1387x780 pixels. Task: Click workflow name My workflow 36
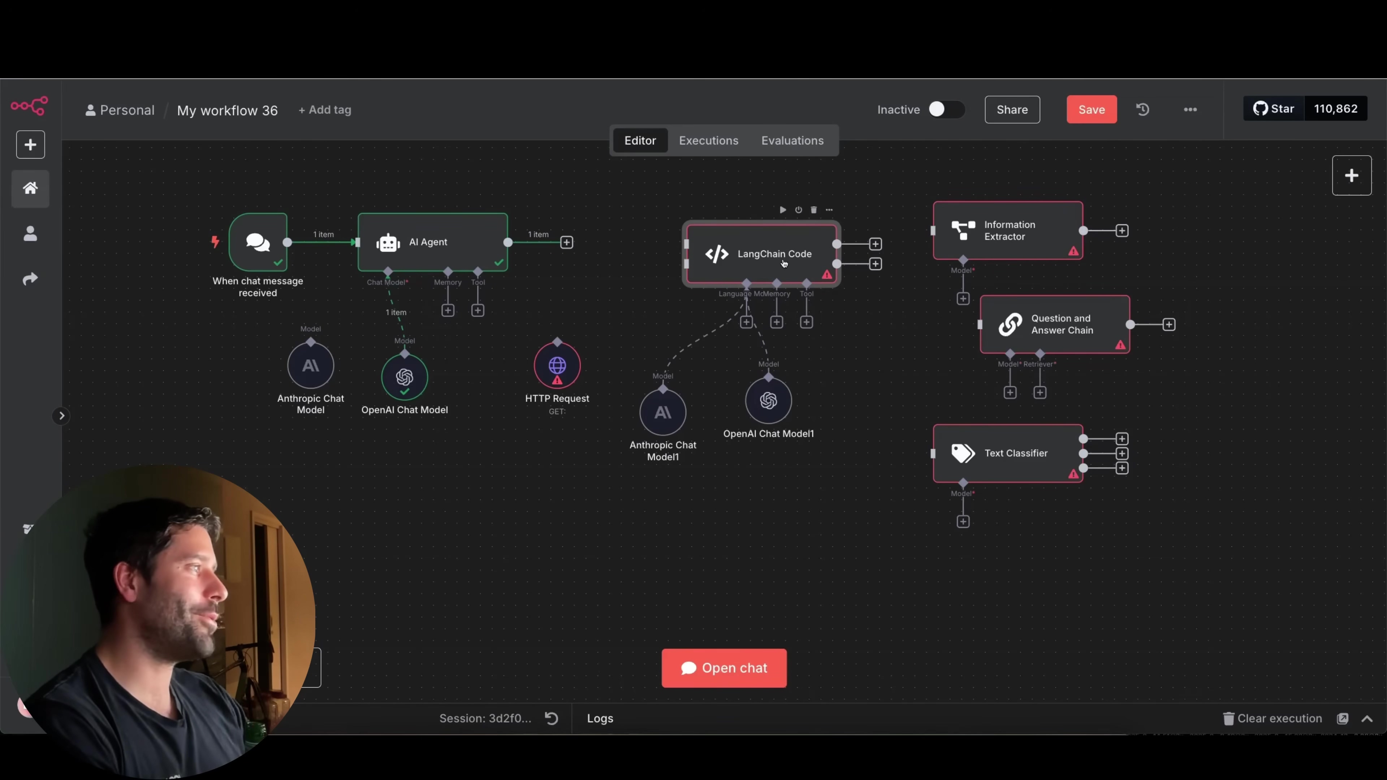(227, 110)
